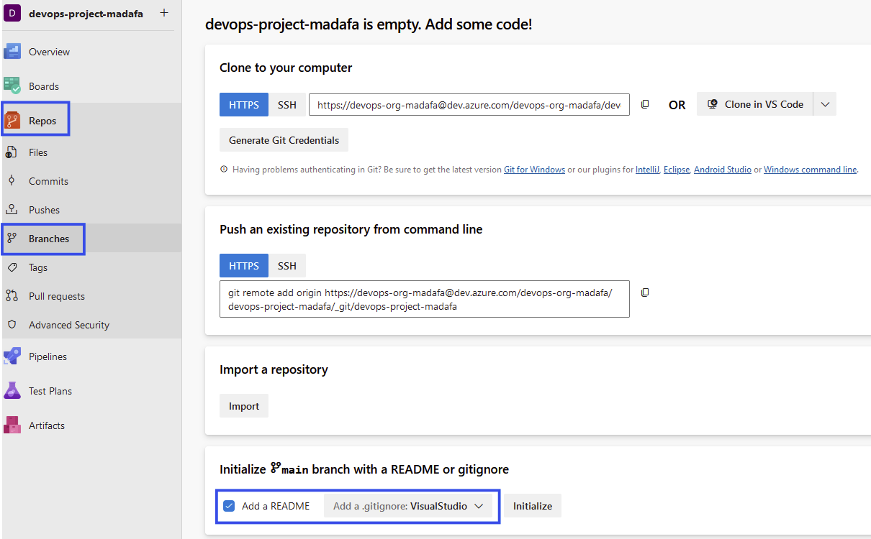The image size is (871, 539).
Task: Click the Tags icon under Repos
Action: (x=12, y=267)
